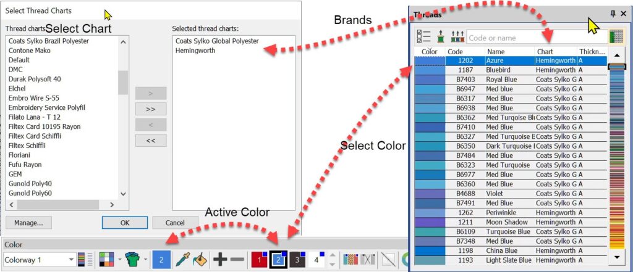Select Hemingworth in selected thread charts
This screenshot has width=633, height=272.
195,51
